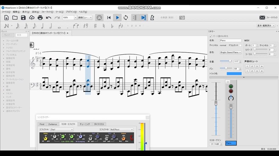The width and height of the screenshot is (279, 156).
Task: Toggle pan score during playback
Action: click(143, 18)
